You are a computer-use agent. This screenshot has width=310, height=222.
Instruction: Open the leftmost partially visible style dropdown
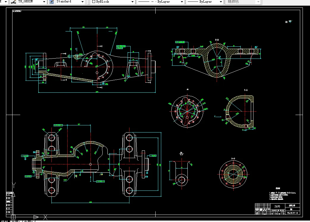pos(6,2)
